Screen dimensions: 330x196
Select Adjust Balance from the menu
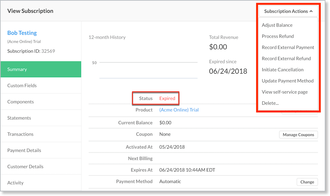(x=277, y=25)
